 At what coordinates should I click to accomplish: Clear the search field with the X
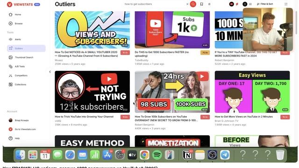click(187, 4)
